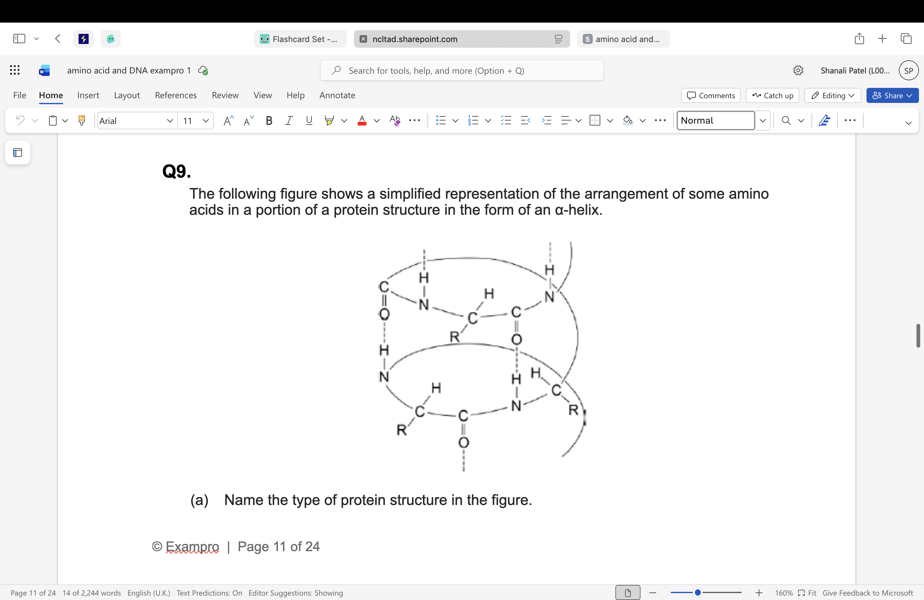924x600 pixels.
Task: Click the shading paint bucket icon
Action: pos(628,121)
